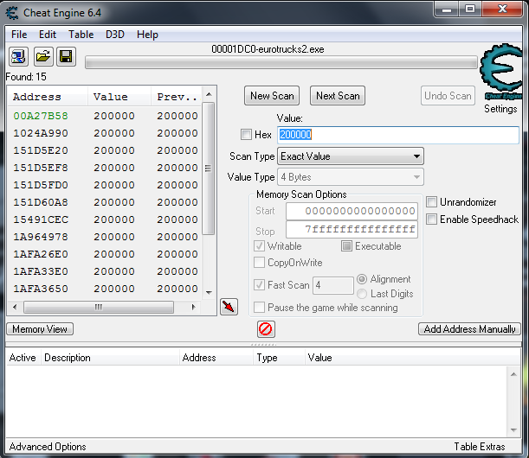The height and width of the screenshot is (458, 529).
Task: Toggle the Unrandomizer checkbox
Action: pos(432,202)
